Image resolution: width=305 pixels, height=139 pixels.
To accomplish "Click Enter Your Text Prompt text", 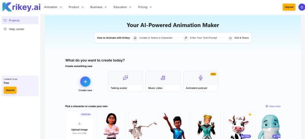I will click(x=204, y=38).
